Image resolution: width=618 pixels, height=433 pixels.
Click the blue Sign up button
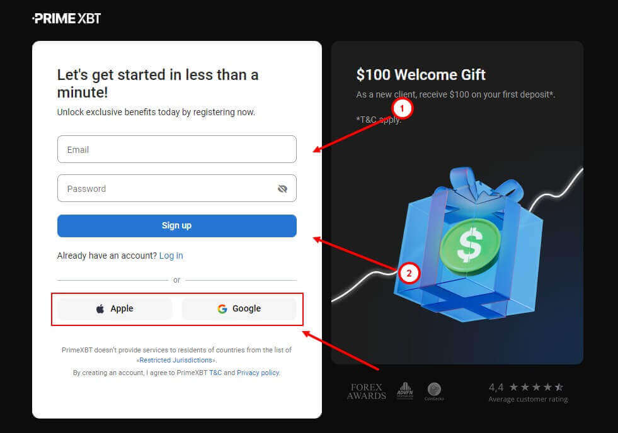(x=177, y=226)
